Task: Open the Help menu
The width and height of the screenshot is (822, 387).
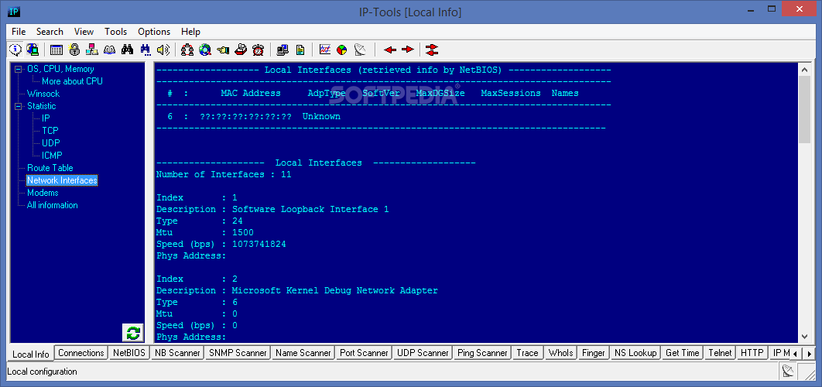Action: point(191,32)
